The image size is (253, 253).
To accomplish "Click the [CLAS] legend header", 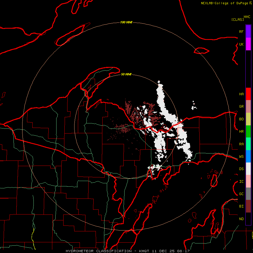I will 238,19.
